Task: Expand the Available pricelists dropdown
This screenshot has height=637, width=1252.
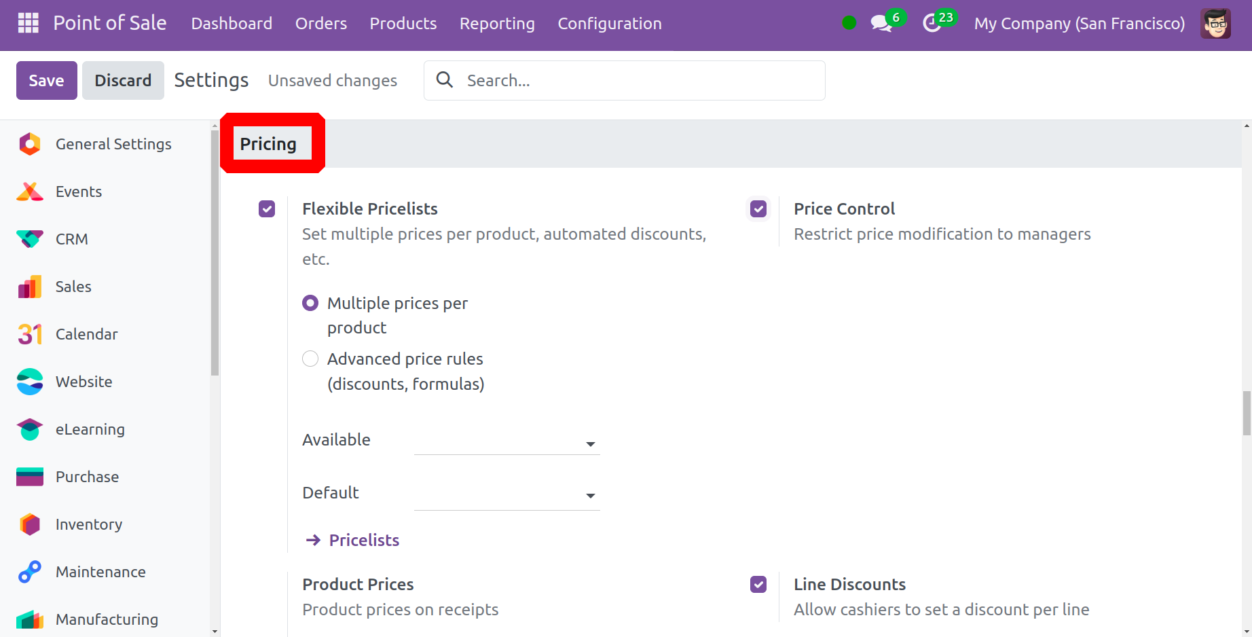Action: tap(507, 442)
